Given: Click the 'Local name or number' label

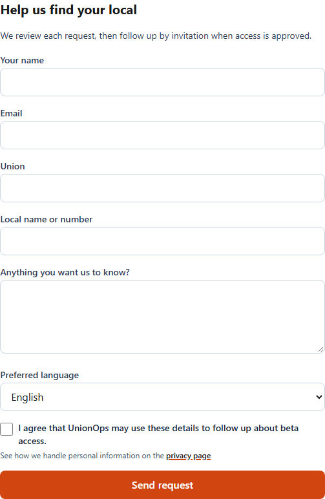Looking at the screenshot, I should [47, 220].
